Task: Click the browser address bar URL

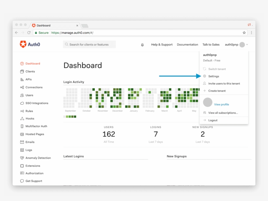Action: (72, 33)
